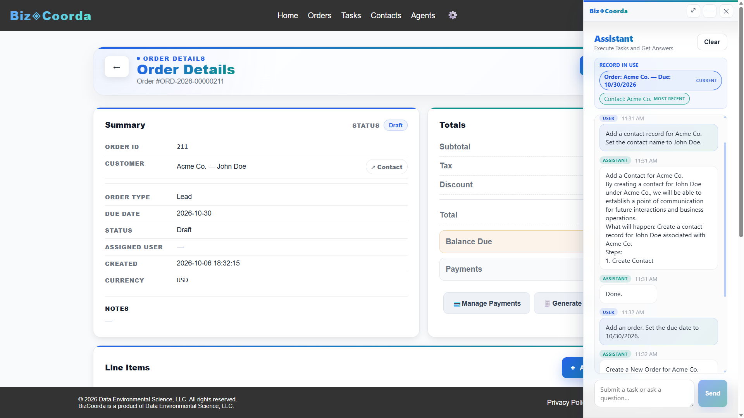Click the back arrow button
This screenshot has height=418, width=744.
pyautogui.click(x=117, y=67)
